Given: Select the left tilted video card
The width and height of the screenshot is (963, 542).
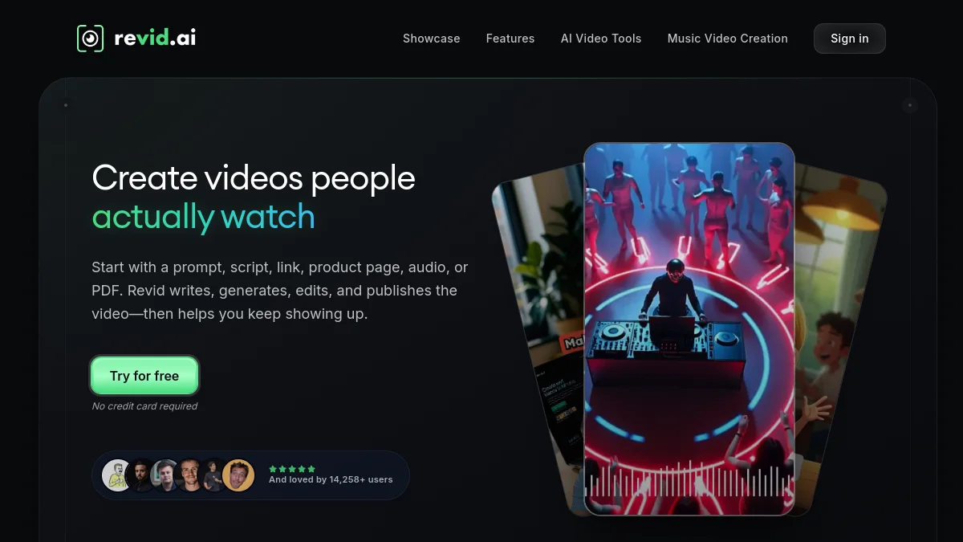Looking at the screenshot, I should 539,337.
